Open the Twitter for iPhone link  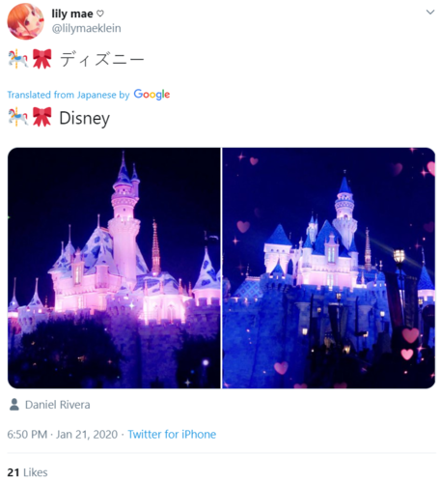pyautogui.click(x=172, y=435)
